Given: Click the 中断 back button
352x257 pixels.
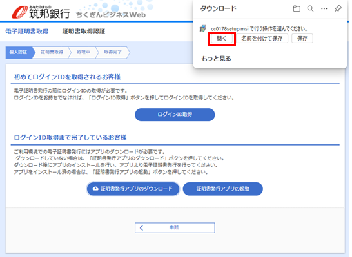Looking at the screenshot, I should [x=175, y=227].
